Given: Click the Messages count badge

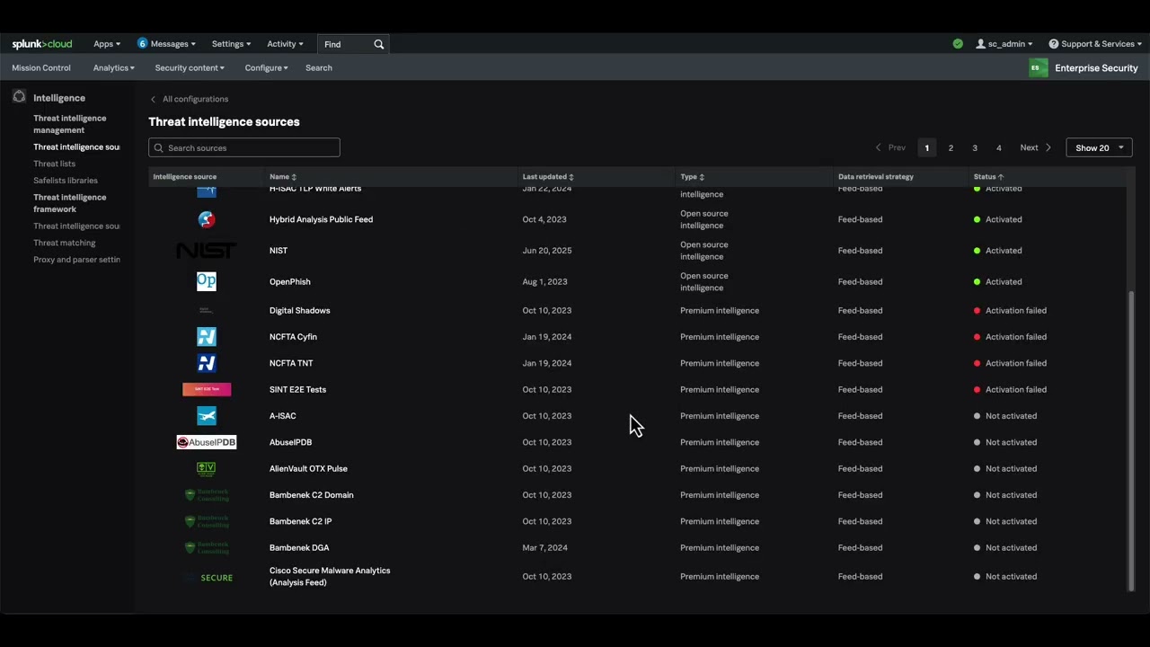Looking at the screenshot, I should [x=142, y=43].
